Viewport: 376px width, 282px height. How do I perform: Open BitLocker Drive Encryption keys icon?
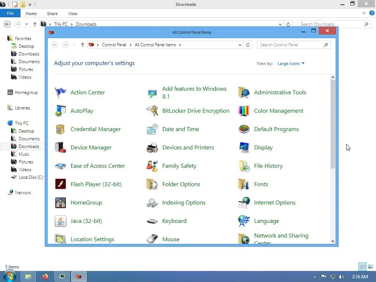(152, 111)
